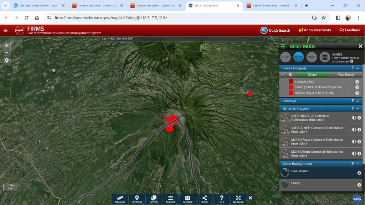Click the Share icon
This screenshot has height=205, width=365.
205,199
